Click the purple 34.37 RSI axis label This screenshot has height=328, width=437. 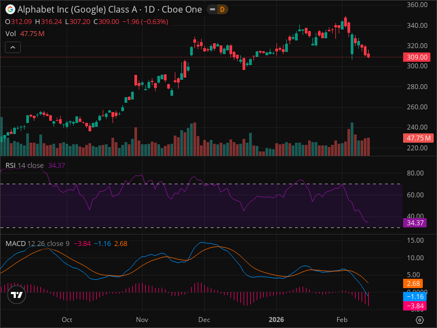pyautogui.click(x=415, y=223)
